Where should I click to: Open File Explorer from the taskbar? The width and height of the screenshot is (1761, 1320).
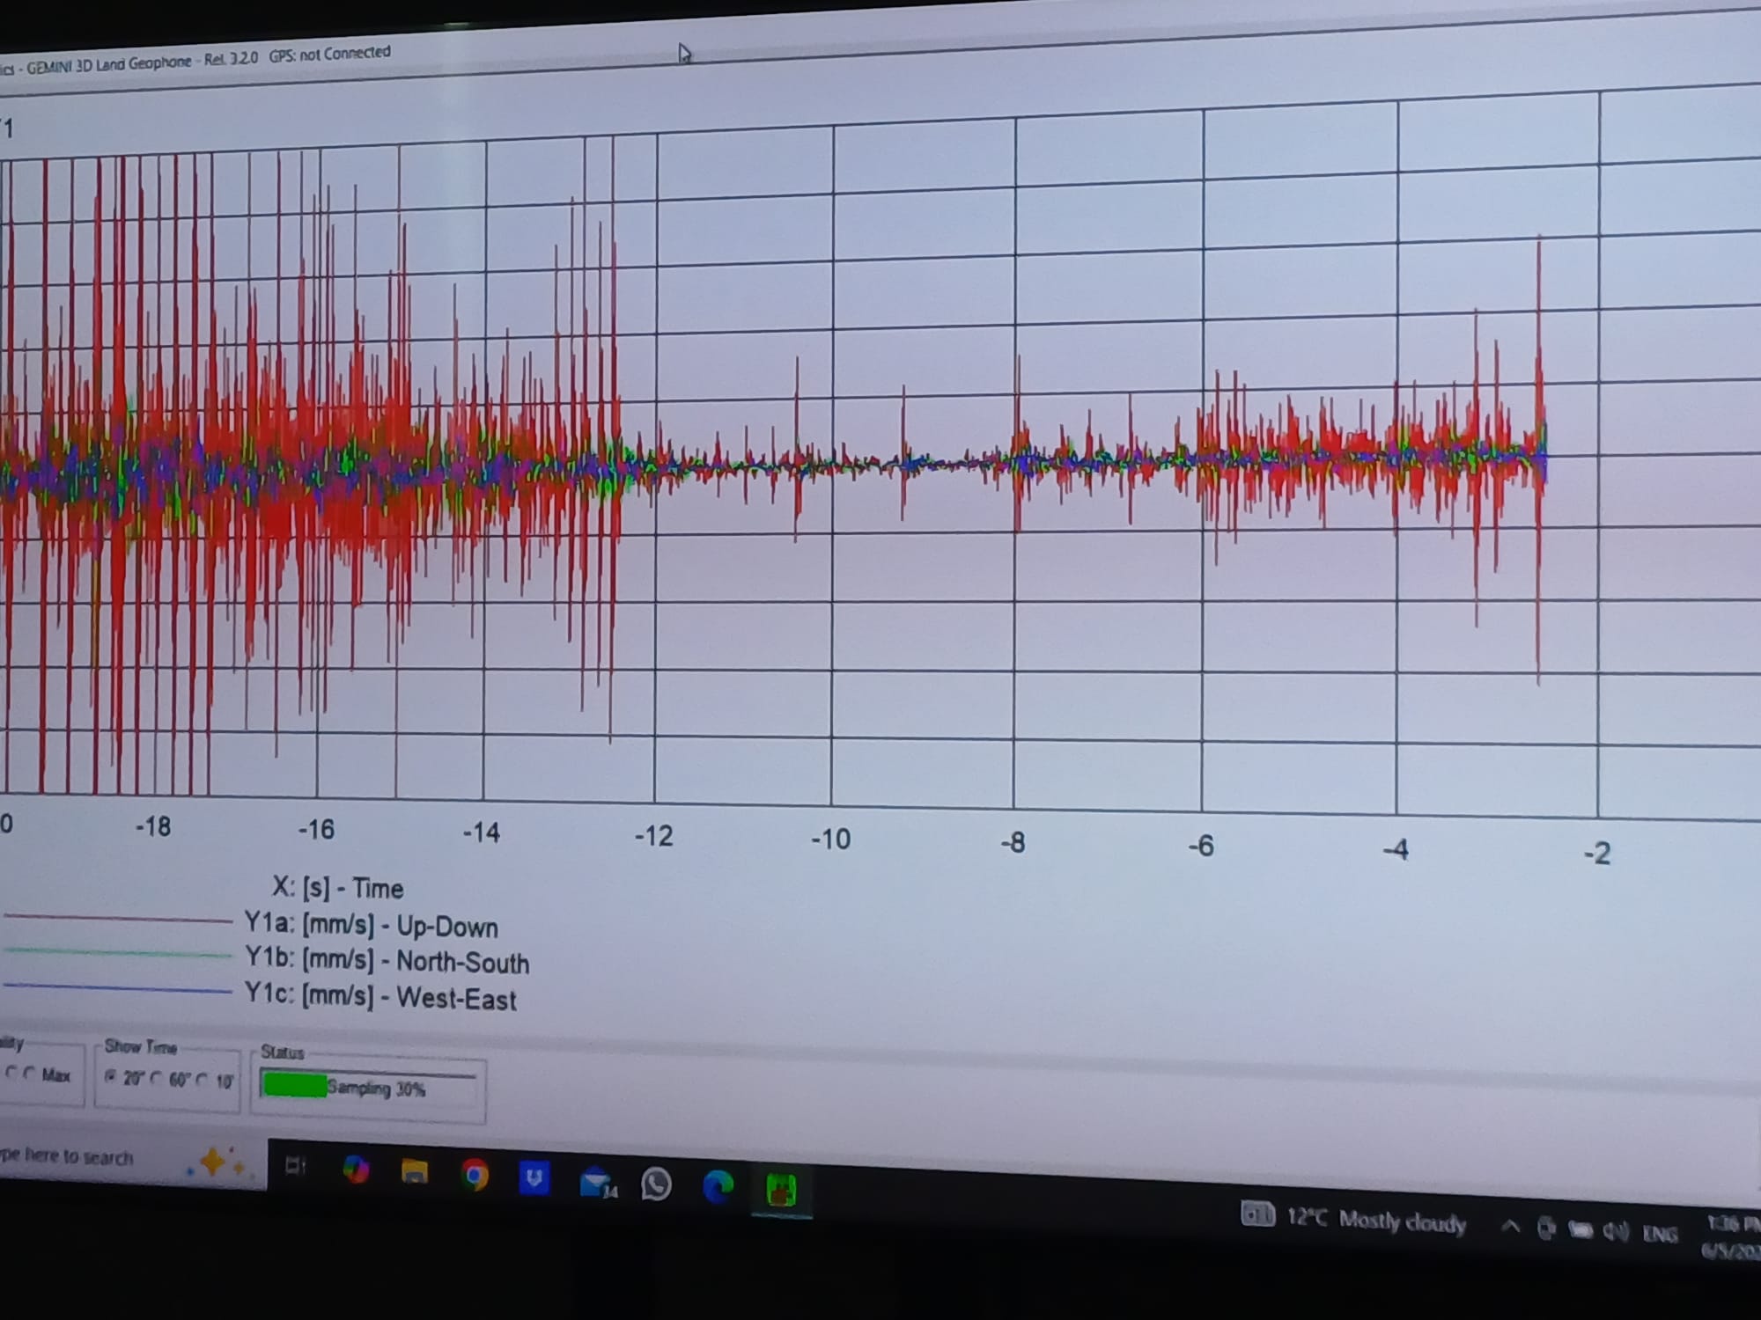pyautogui.click(x=415, y=1171)
